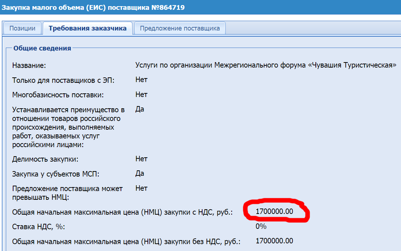This screenshot has height=251, width=401.
Task: Click the Да value for Russian goods advantage
Action: pos(139,109)
